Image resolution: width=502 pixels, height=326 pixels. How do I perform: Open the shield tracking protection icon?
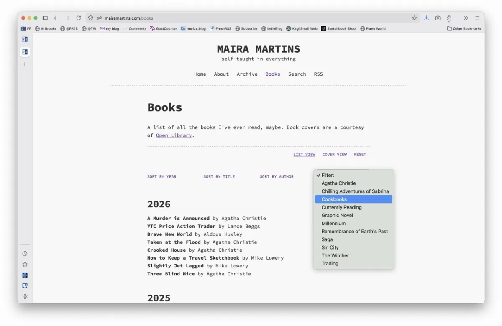(x=90, y=18)
